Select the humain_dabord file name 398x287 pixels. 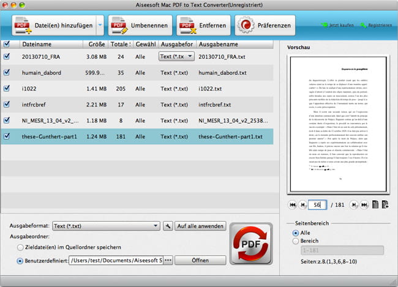click(x=42, y=73)
